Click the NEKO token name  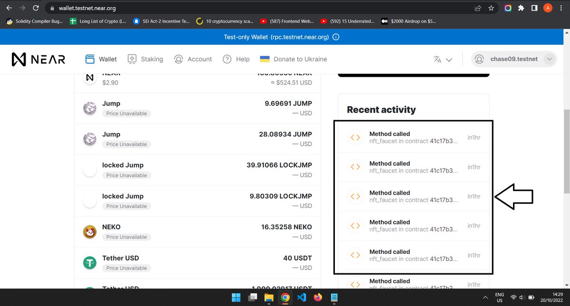pyautogui.click(x=112, y=227)
